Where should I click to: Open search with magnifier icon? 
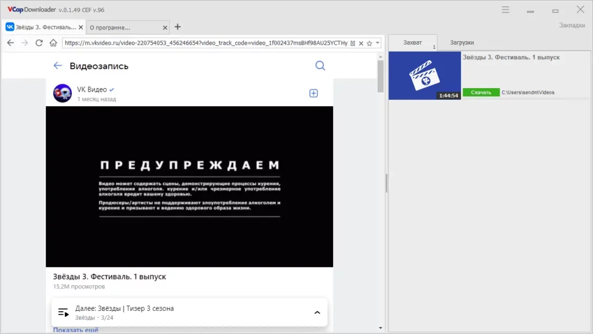point(320,66)
